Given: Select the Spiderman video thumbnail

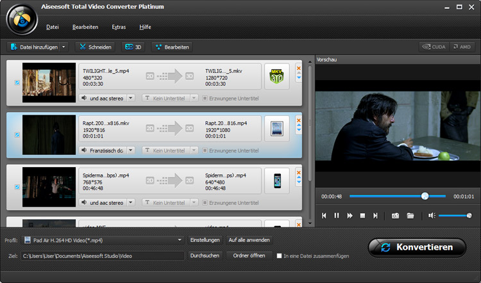Looking at the screenshot, I should pos(49,187).
